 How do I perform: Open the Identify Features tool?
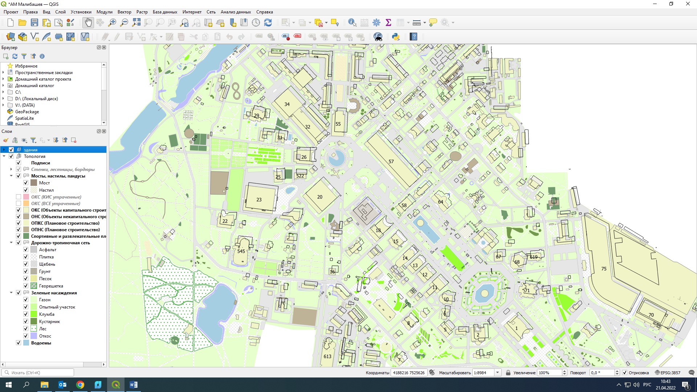coord(352,23)
